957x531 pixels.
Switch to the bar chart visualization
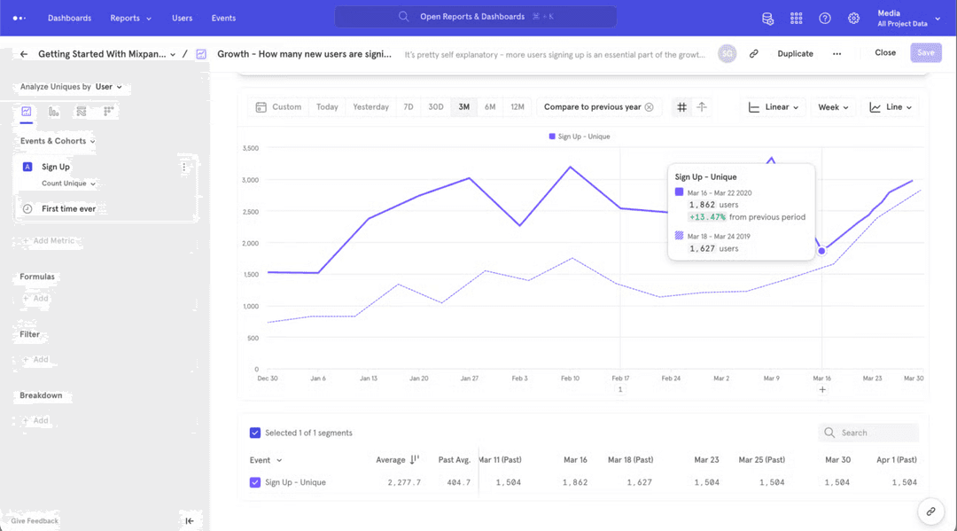click(52, 111)
